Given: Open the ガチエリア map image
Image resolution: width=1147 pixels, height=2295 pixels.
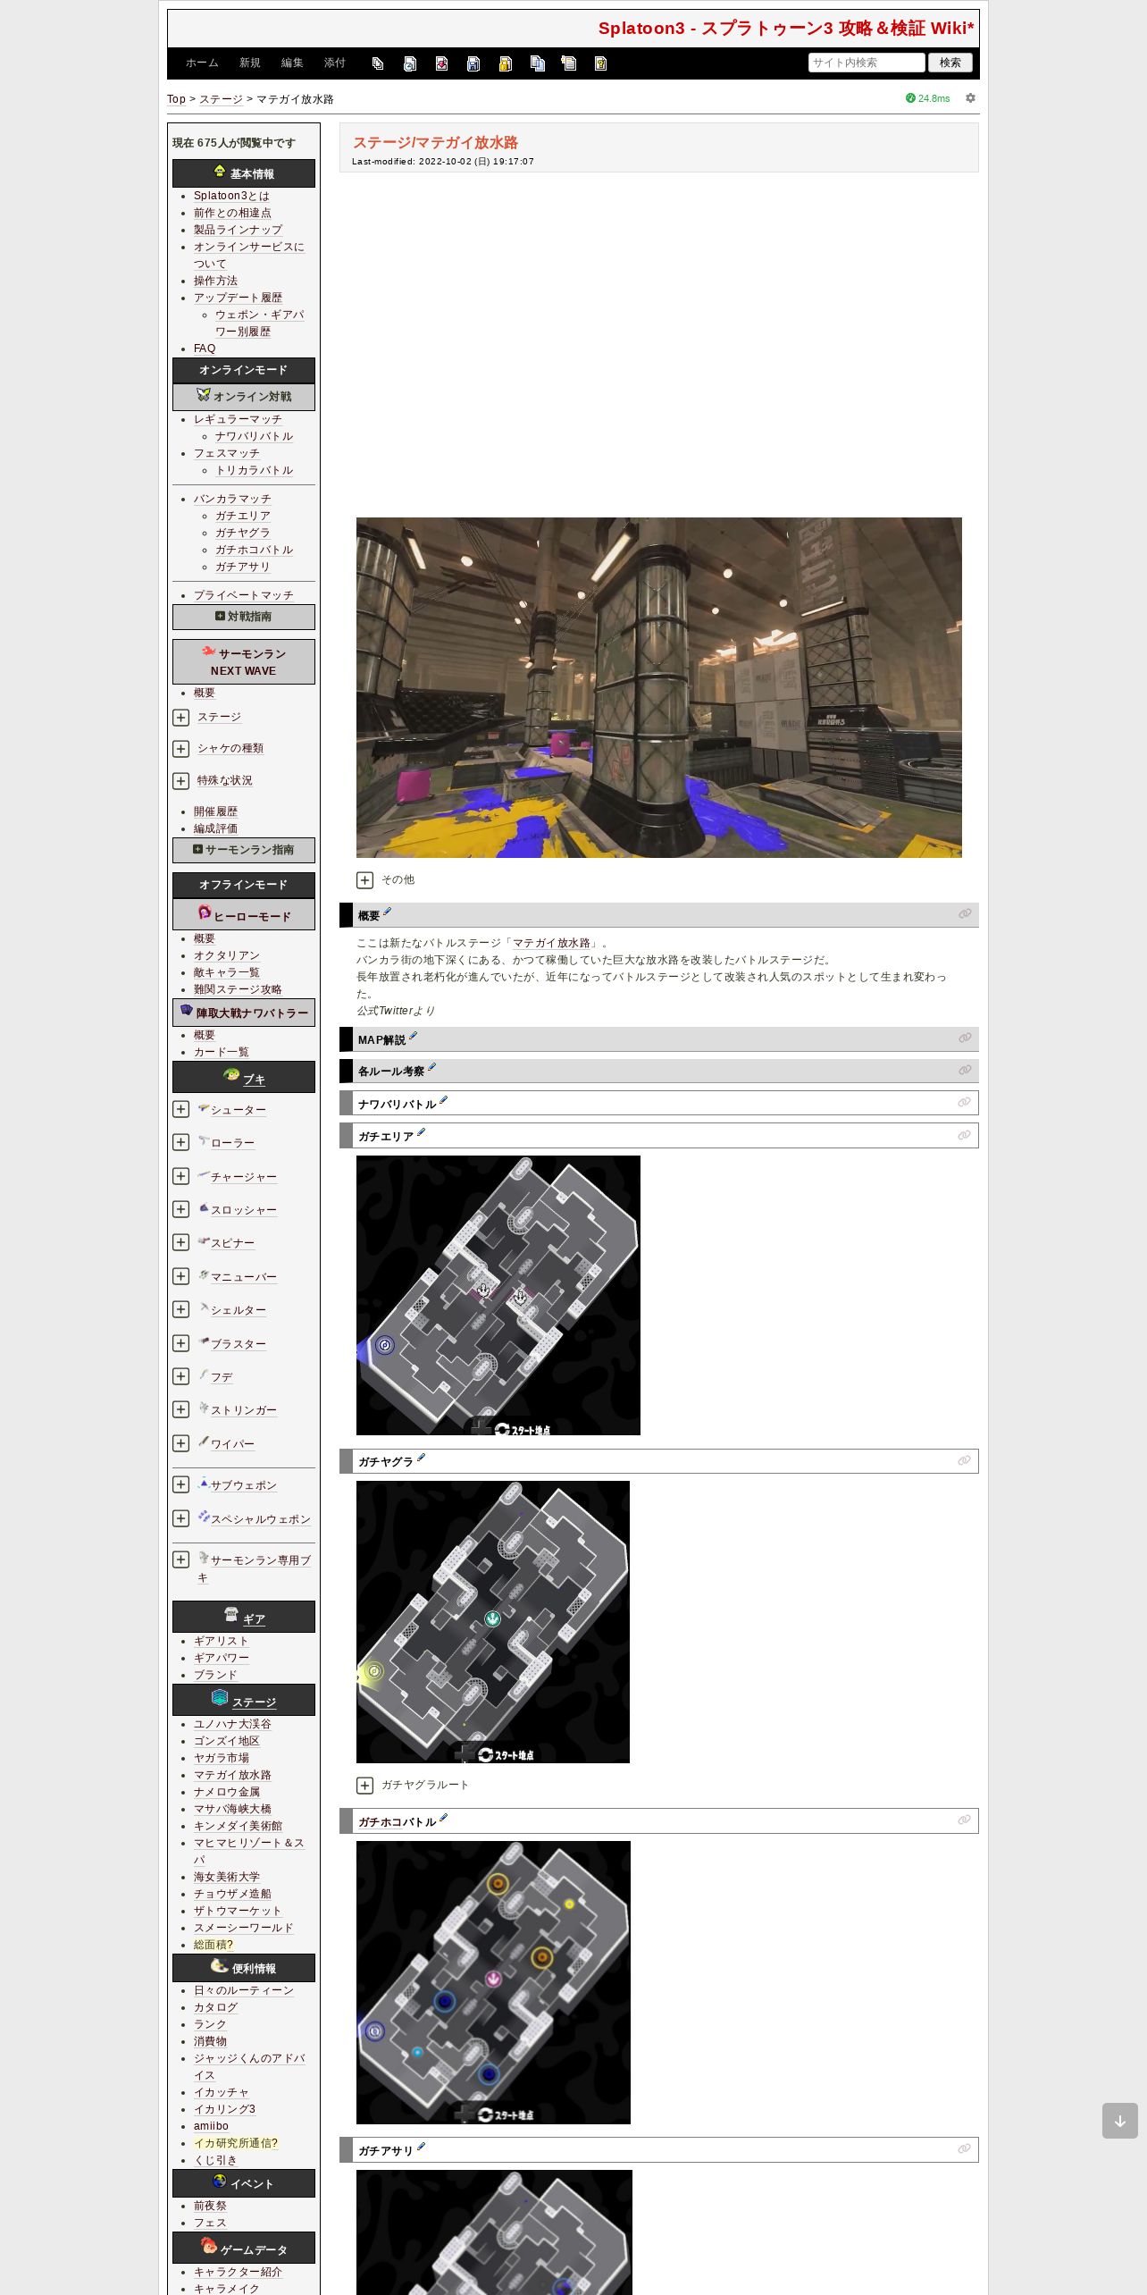Looking at the screenshot, I should coord(498,1295).
